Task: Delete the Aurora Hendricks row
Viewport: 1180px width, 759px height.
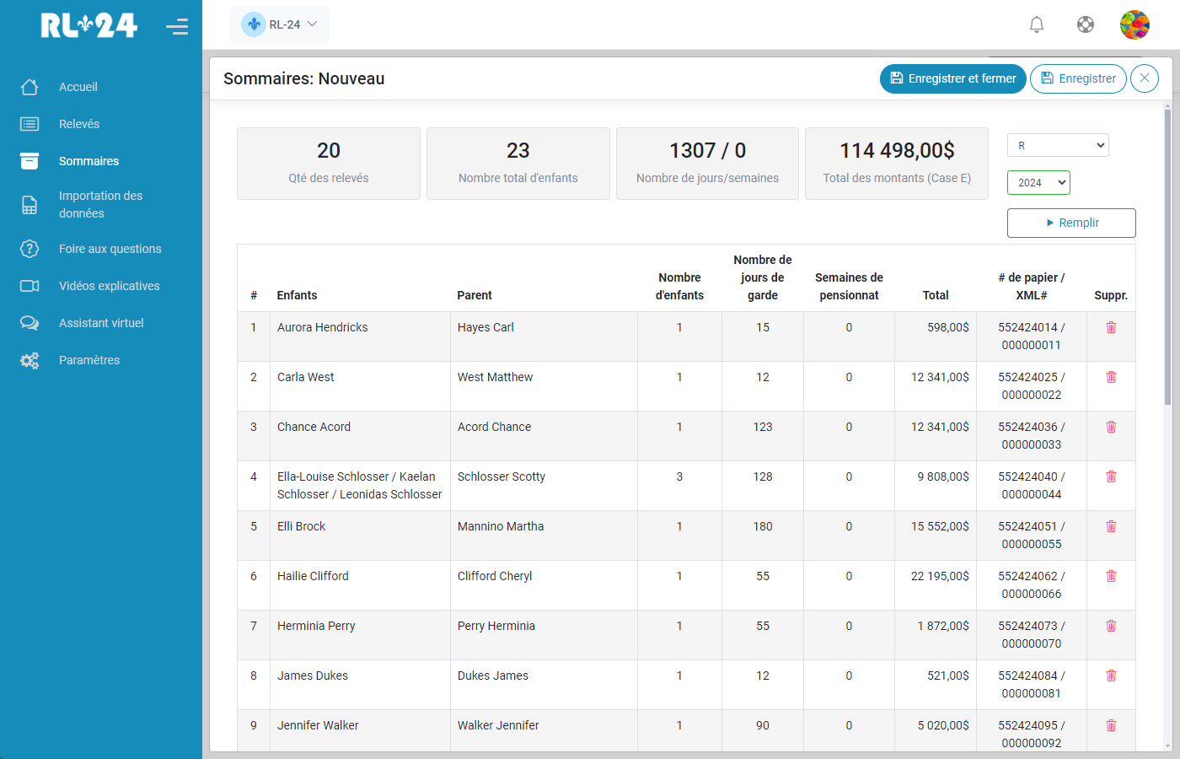Action: click(1111, 327)
